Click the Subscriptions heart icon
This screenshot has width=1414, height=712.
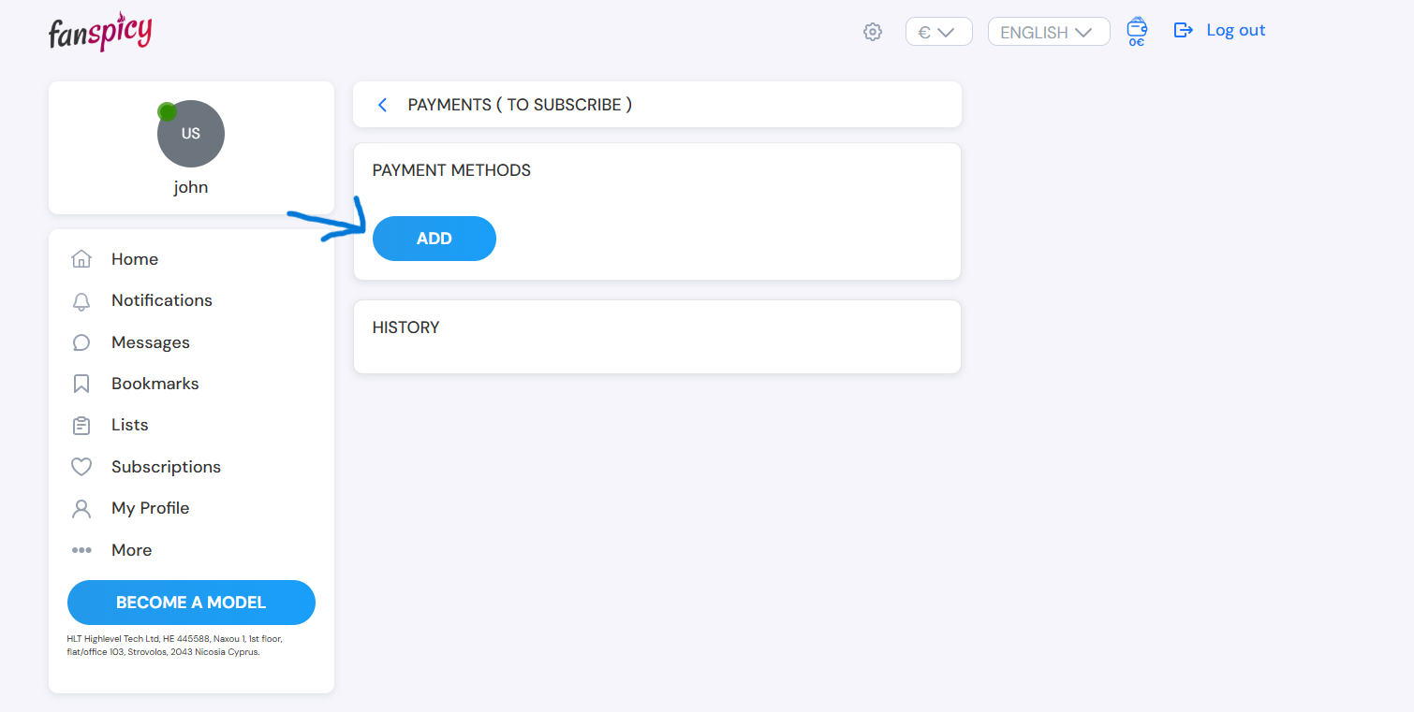[81, 467]
